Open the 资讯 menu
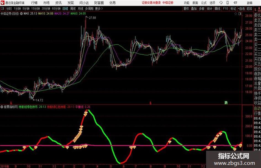The image size is (261, 168). click(x=59, y=3)
